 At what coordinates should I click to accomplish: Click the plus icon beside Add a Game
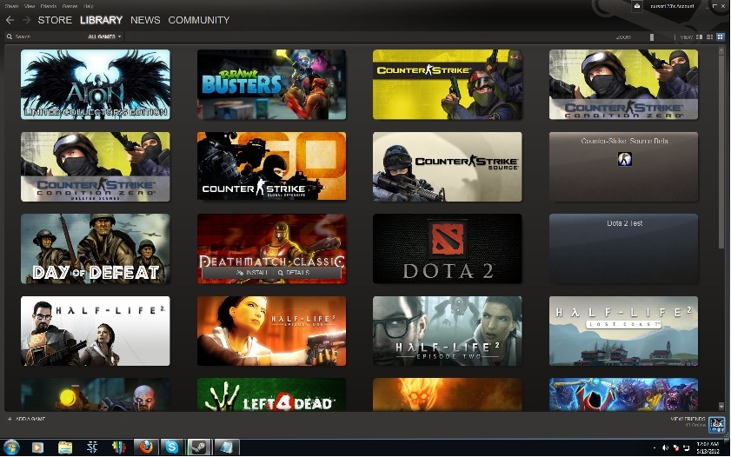click(10, 419)
